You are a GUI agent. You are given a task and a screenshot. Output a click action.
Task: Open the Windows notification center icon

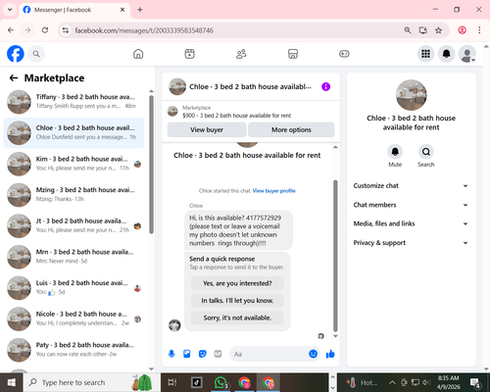474,382
